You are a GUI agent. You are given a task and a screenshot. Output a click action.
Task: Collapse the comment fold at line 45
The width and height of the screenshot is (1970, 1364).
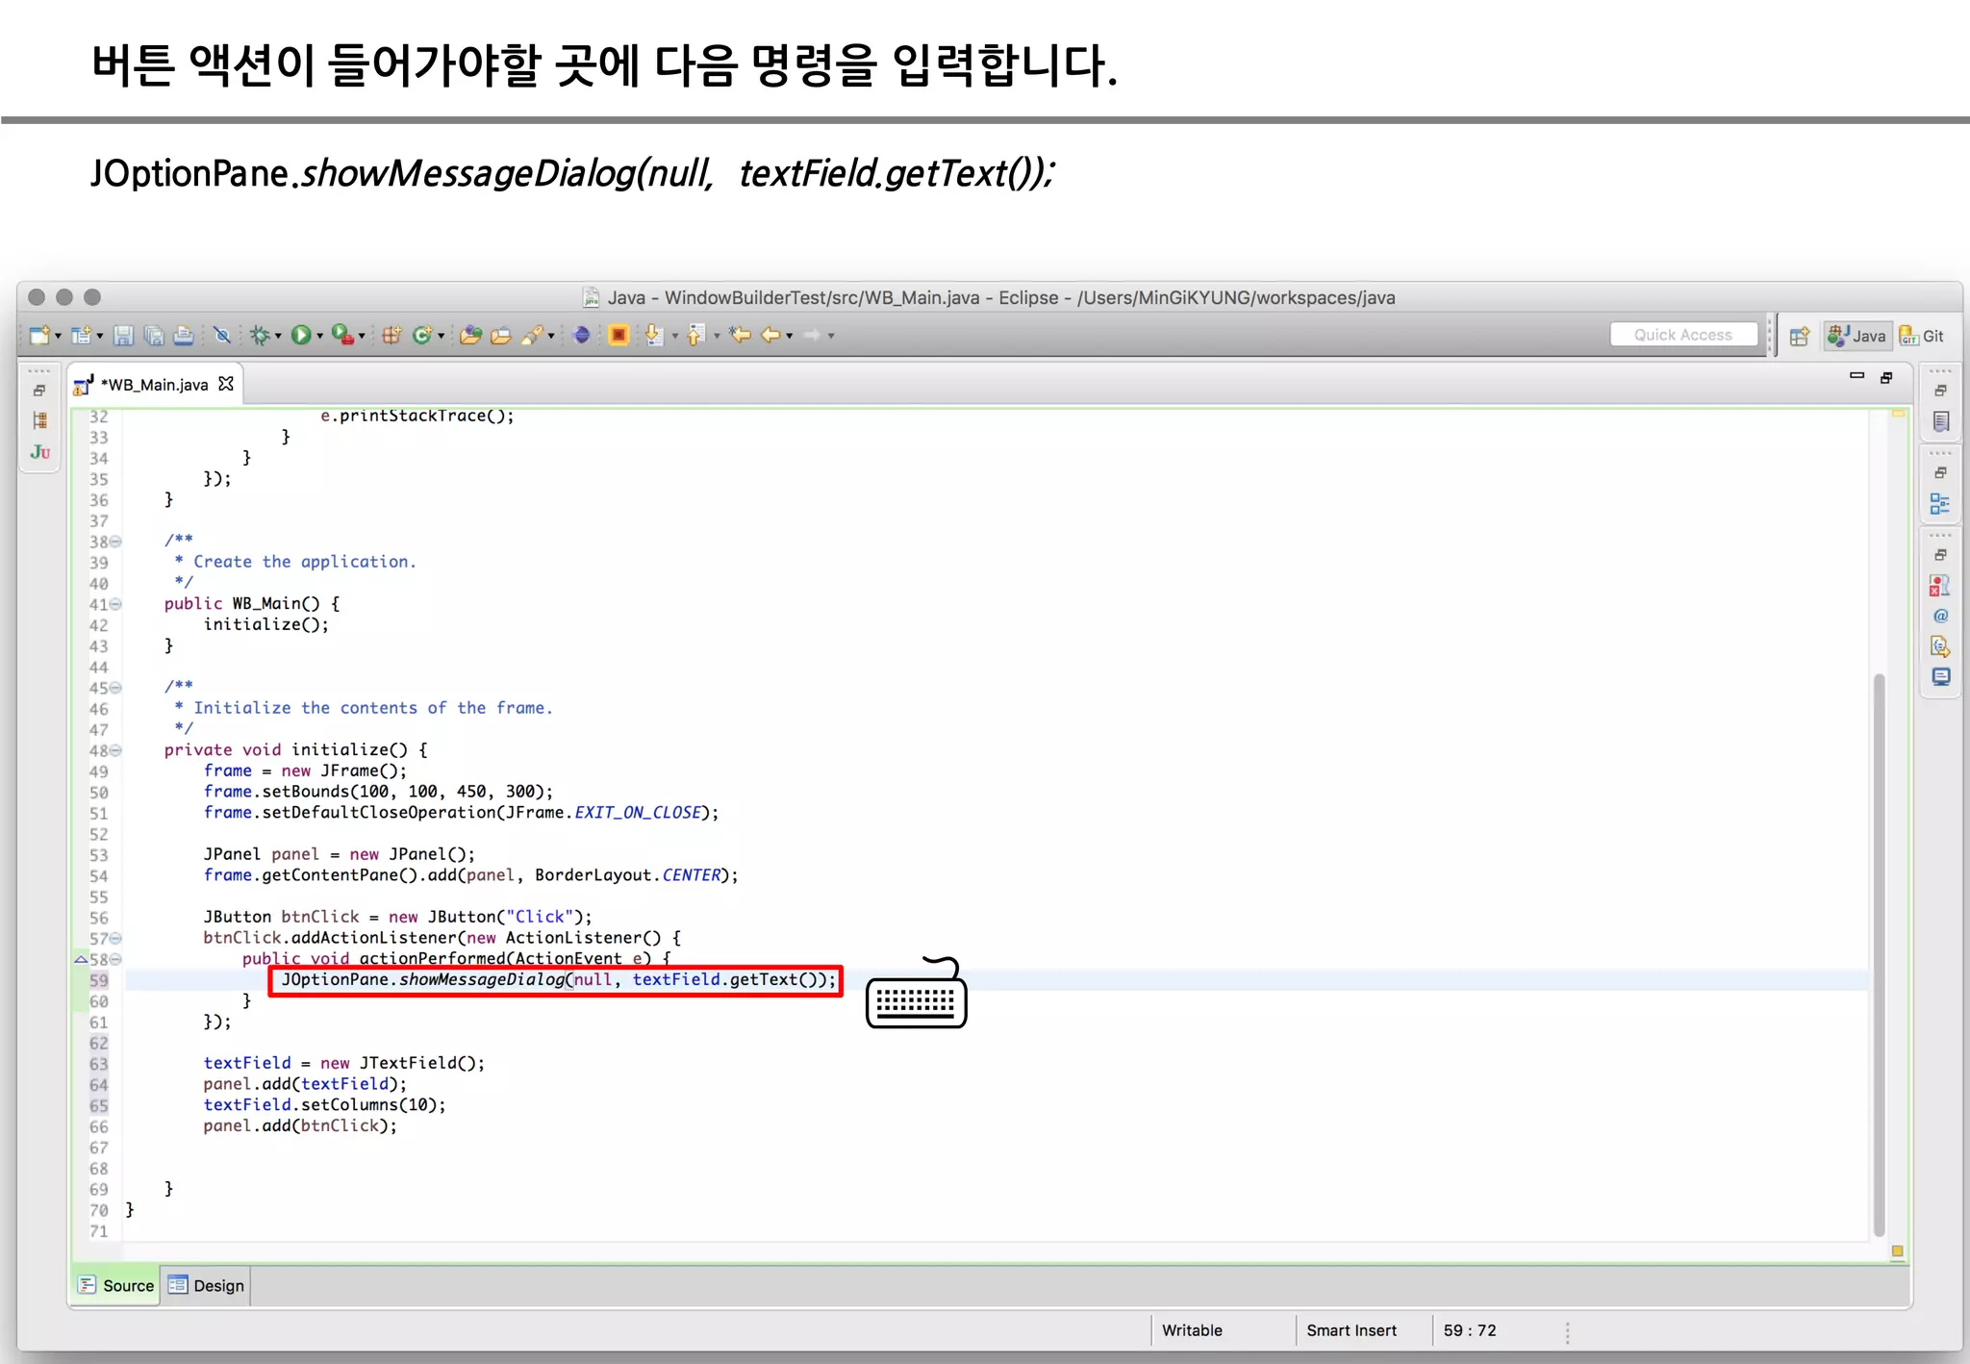[x=116, y=688]
